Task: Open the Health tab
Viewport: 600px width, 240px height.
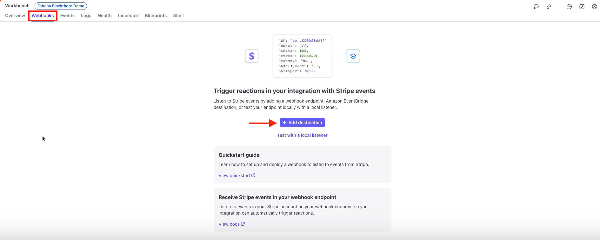Action: click(104, 16)
